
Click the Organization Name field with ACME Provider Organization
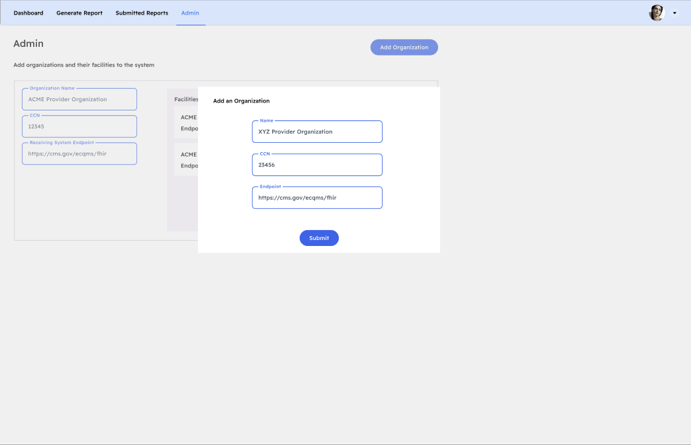click(x=79, y=99)
